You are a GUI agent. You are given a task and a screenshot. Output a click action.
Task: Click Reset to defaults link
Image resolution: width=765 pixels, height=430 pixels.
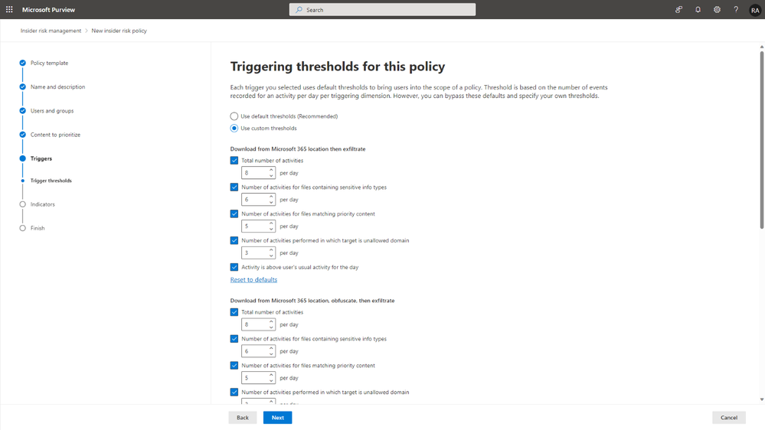point(253,280)
